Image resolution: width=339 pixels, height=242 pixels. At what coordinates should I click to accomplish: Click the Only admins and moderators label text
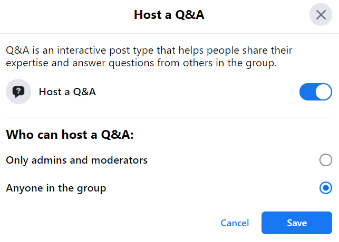click(x=76, y=160)
